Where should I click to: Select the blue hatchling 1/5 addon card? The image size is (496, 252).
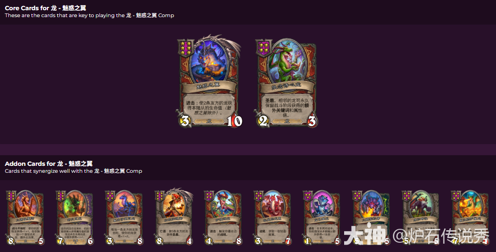(x=322, y=218)
